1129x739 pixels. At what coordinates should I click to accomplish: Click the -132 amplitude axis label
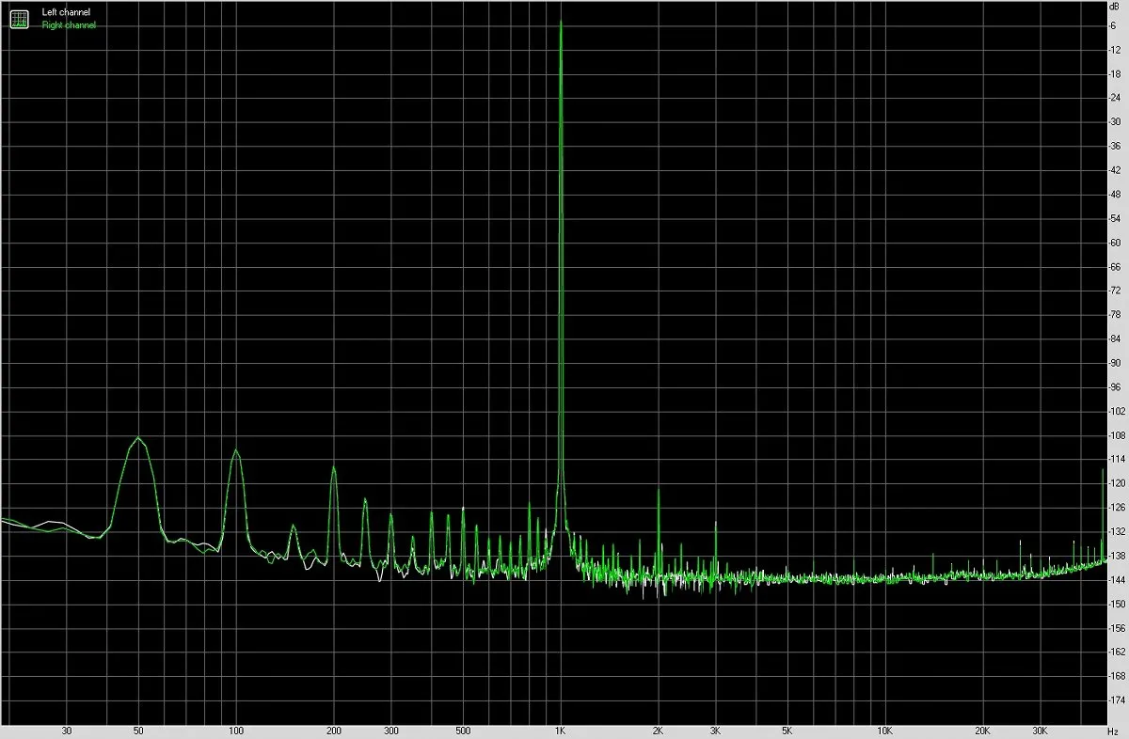click(x=1117, y=532)
